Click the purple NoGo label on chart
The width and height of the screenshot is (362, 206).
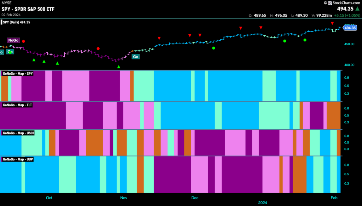13,40
